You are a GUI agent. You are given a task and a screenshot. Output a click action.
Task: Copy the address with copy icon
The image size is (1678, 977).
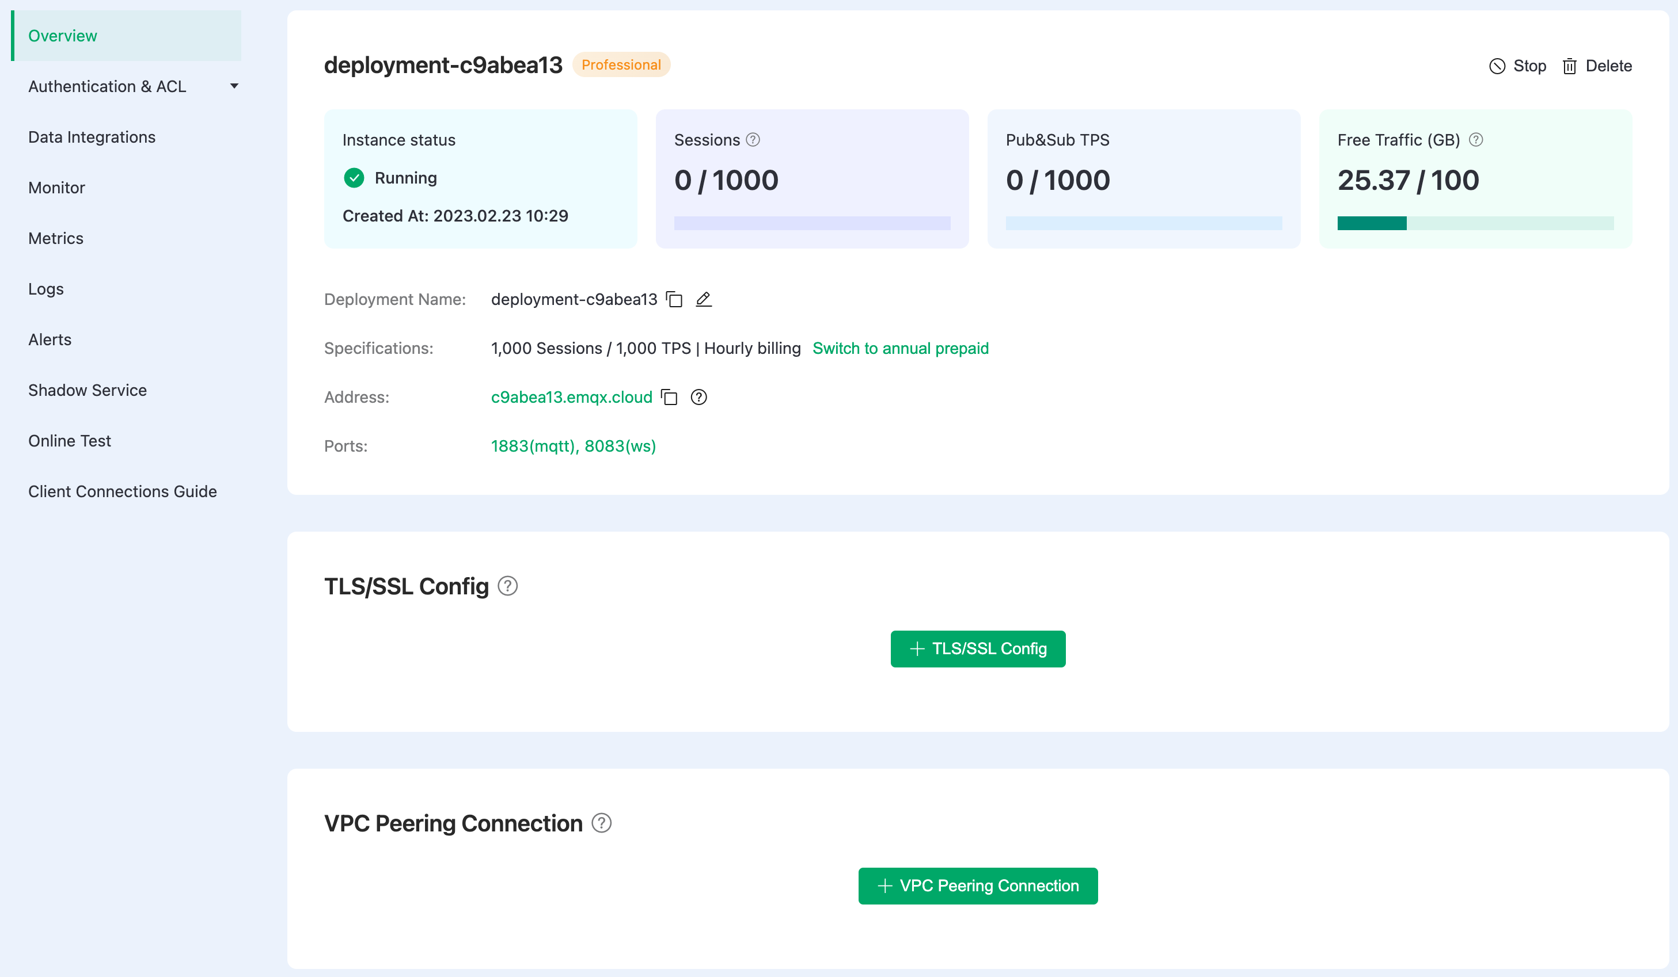point(669,398)
